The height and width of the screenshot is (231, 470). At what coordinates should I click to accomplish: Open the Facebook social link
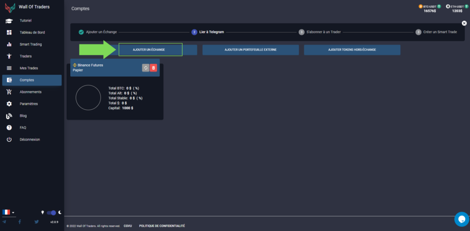20,222
